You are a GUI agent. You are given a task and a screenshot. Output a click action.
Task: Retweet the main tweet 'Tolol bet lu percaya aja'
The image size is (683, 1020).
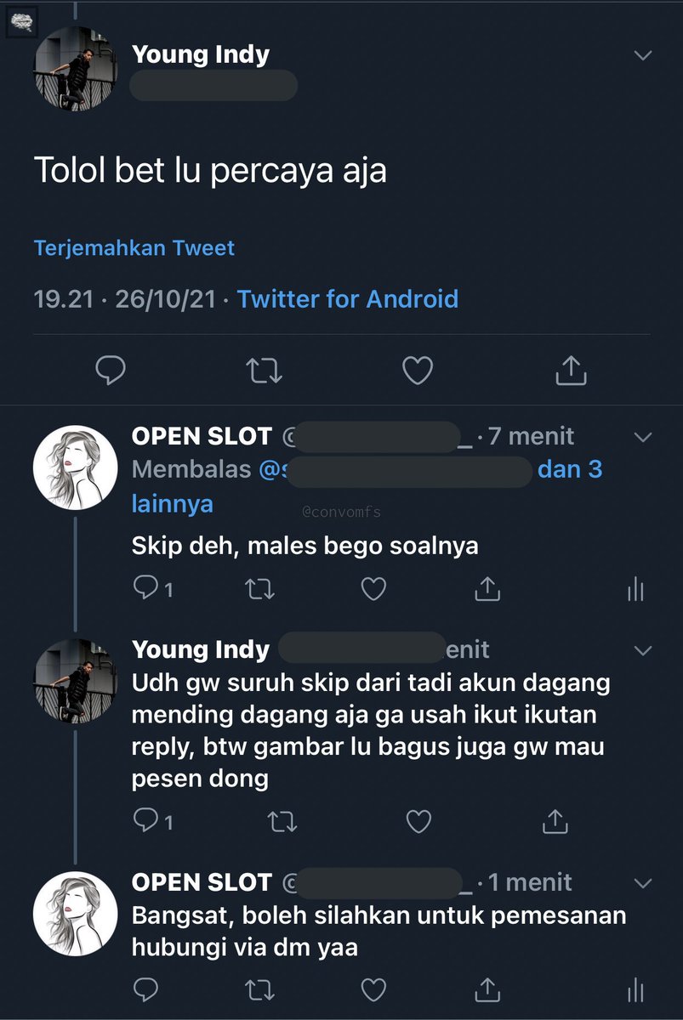264,370
